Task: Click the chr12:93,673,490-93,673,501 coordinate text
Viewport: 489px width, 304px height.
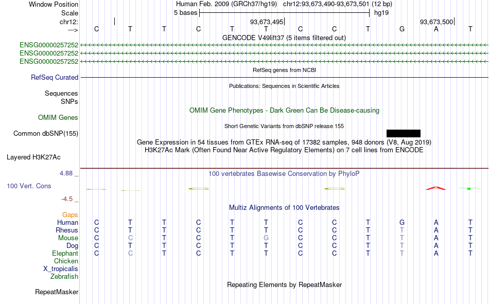Action: [x=326, y=4]
